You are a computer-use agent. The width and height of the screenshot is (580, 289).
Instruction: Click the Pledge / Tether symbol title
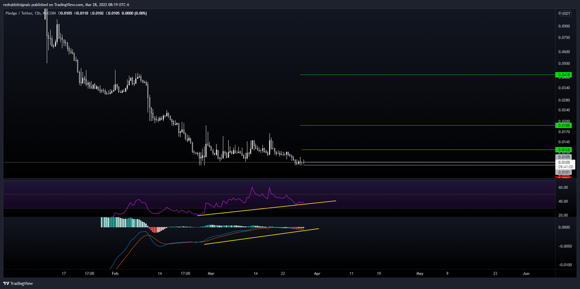(x=18, y=13)
